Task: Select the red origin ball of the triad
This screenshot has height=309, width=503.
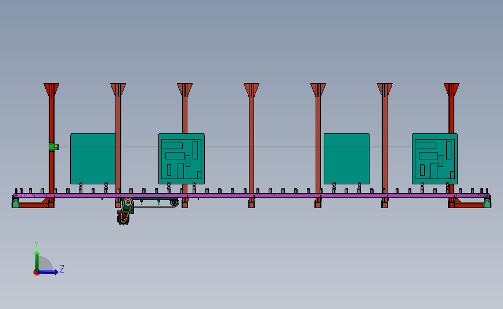Action: click(36, 273)
